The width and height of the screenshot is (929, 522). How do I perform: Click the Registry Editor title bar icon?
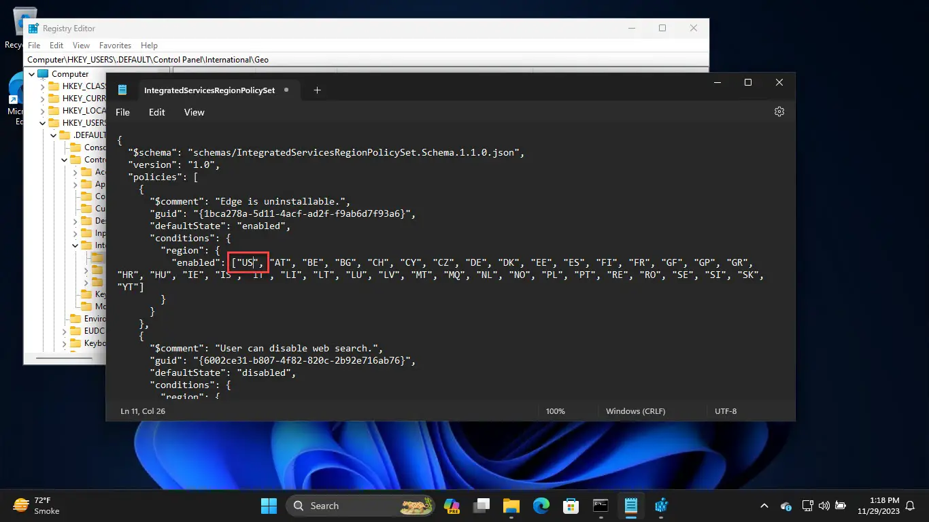33,29
